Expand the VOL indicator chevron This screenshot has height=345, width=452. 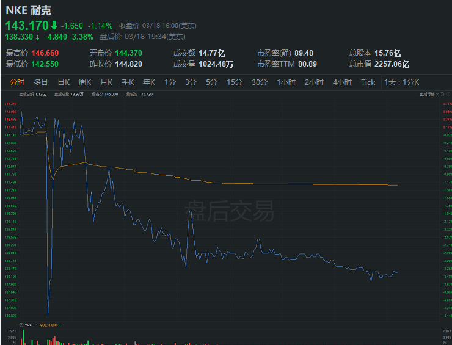pos(36,325)
